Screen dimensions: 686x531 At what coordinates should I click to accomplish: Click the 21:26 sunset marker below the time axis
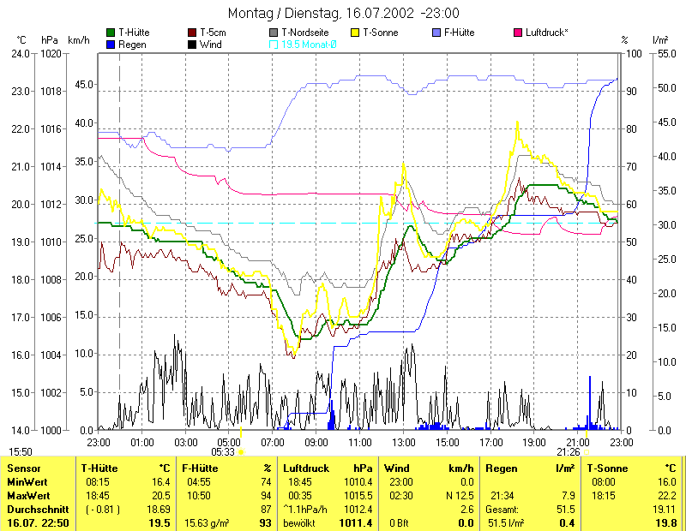[x=569, y=450]
